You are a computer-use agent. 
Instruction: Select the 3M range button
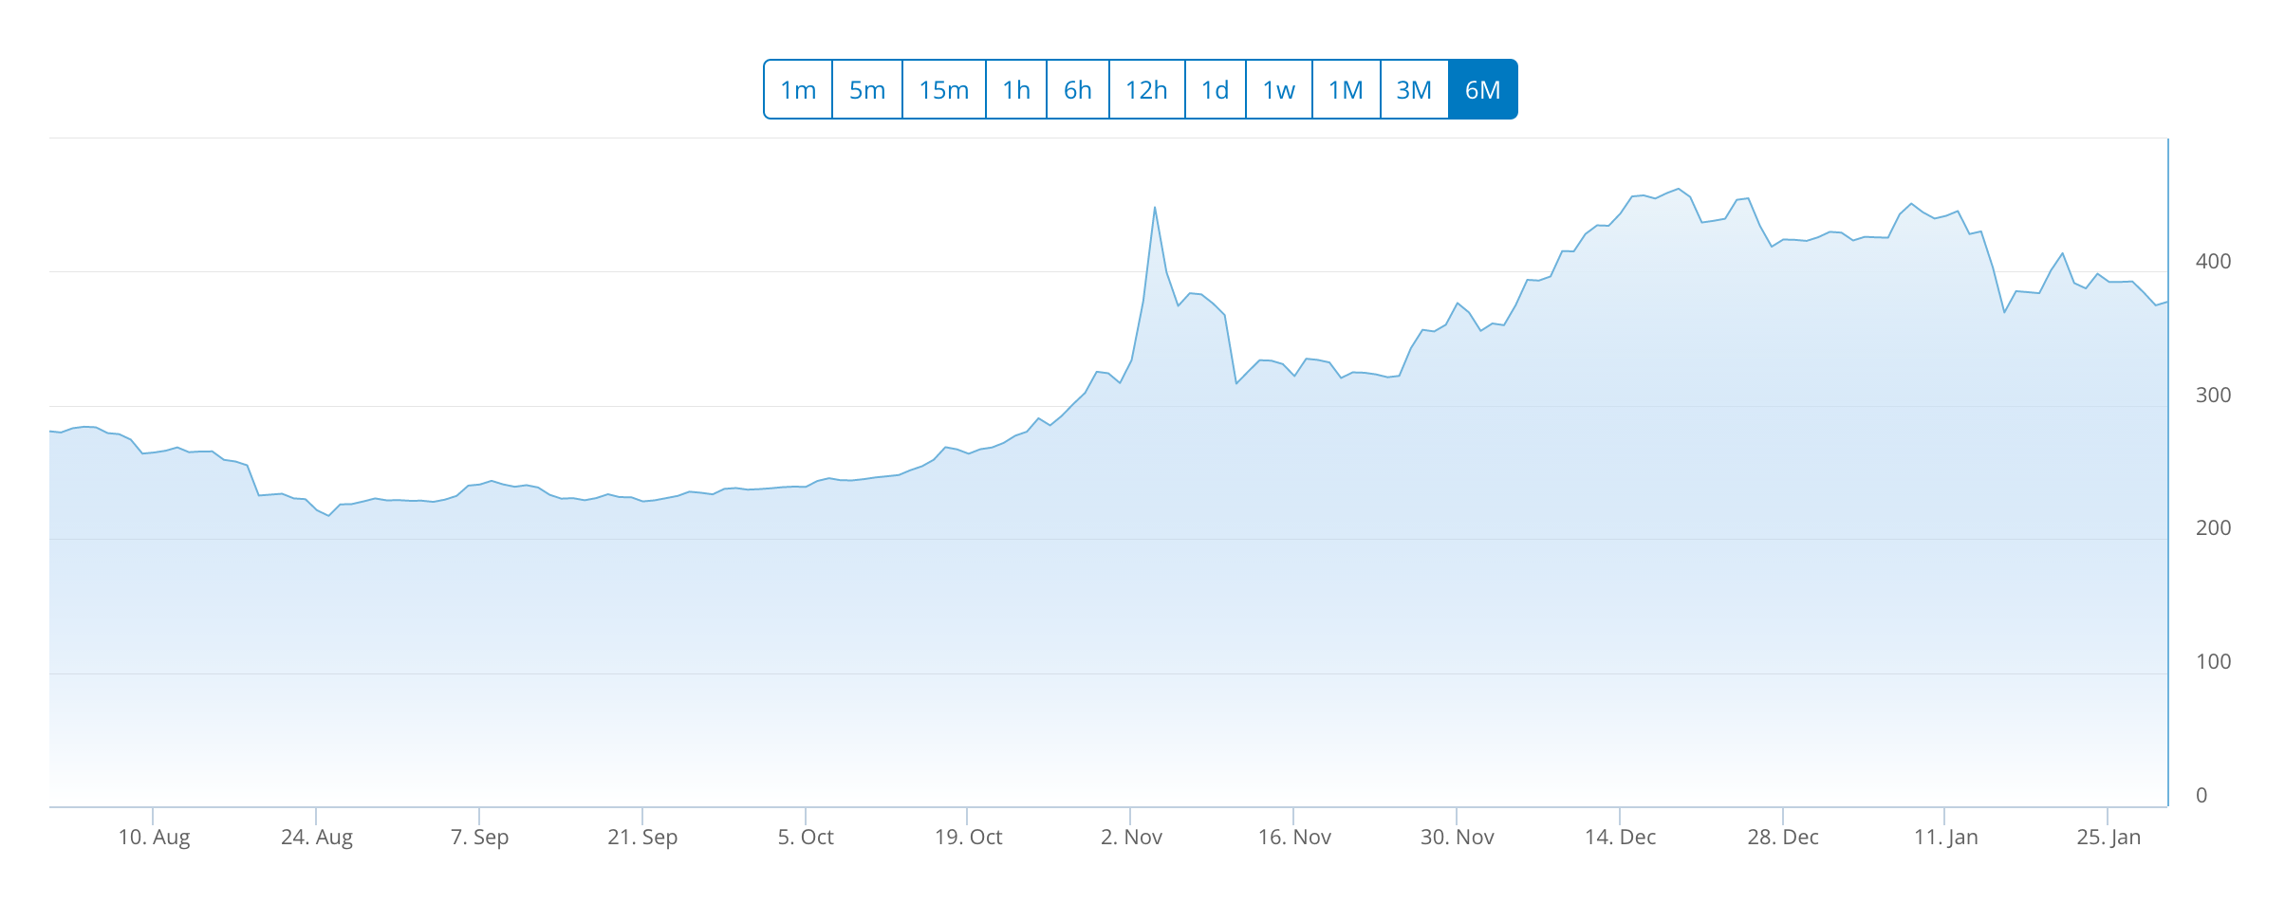pos(1414,90)
